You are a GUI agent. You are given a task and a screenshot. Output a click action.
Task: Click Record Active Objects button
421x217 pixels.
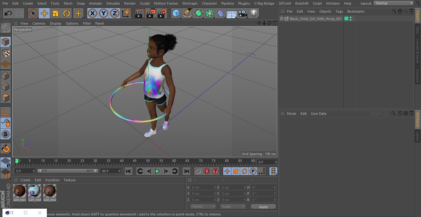198,171
